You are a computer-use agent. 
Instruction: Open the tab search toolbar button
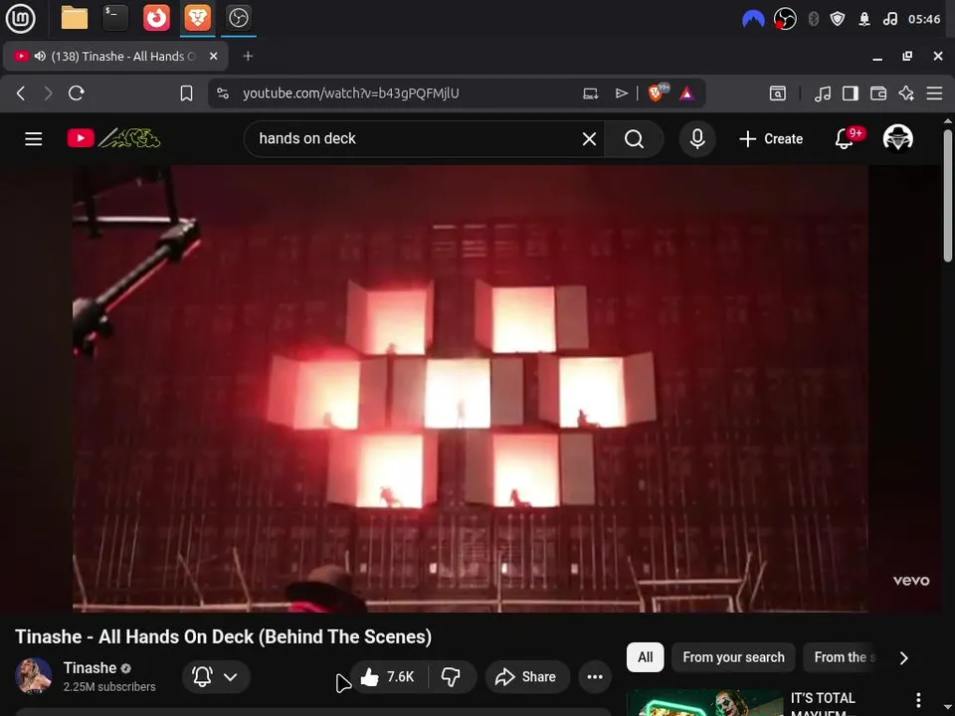[778, 93]
